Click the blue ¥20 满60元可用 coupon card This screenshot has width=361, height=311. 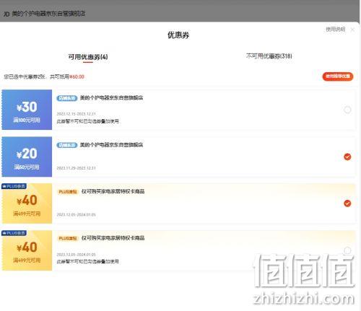click(x=27, y=157)
